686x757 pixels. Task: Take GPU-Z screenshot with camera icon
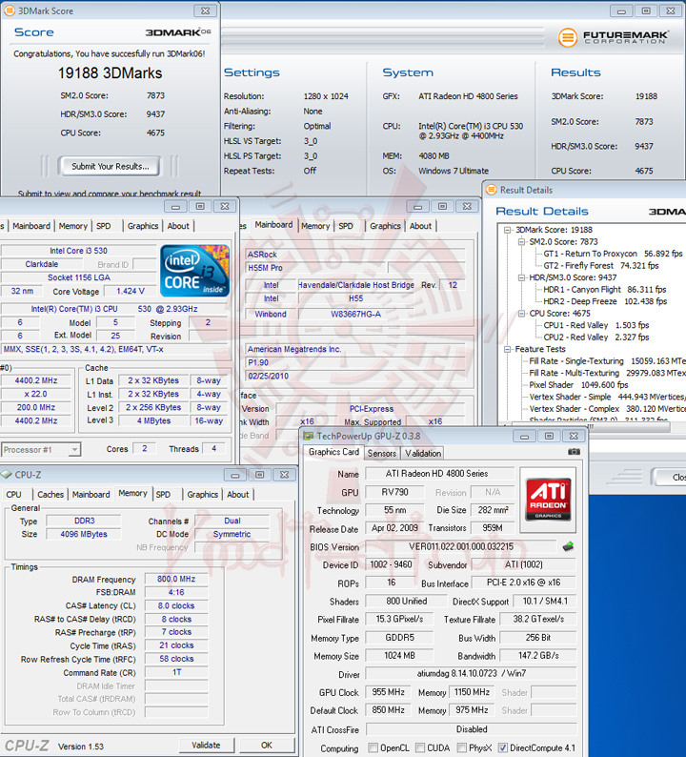(x=574, y=451)
